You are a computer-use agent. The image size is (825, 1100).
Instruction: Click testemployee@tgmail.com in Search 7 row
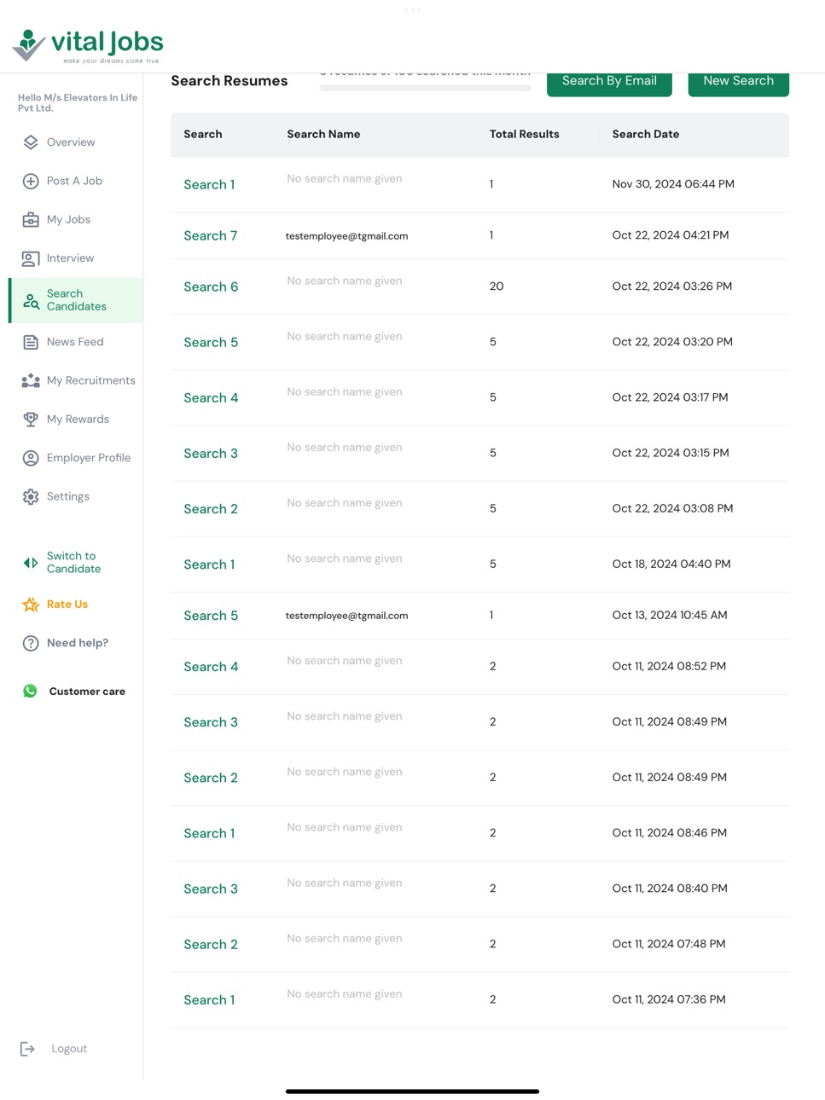[x=346, y=236]
